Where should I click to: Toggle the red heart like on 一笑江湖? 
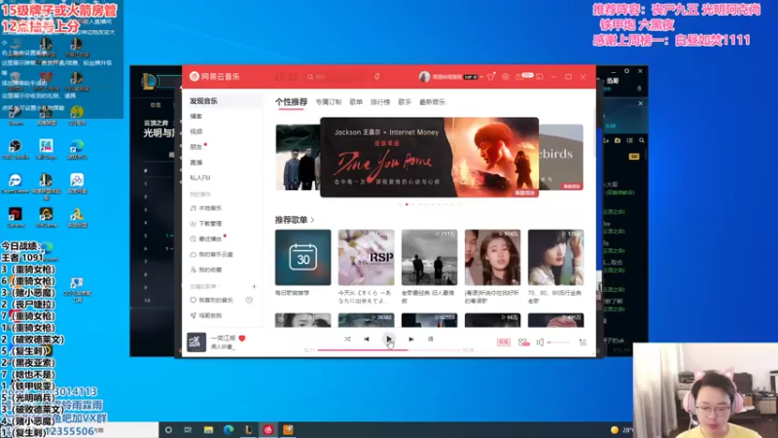(242, 338)
